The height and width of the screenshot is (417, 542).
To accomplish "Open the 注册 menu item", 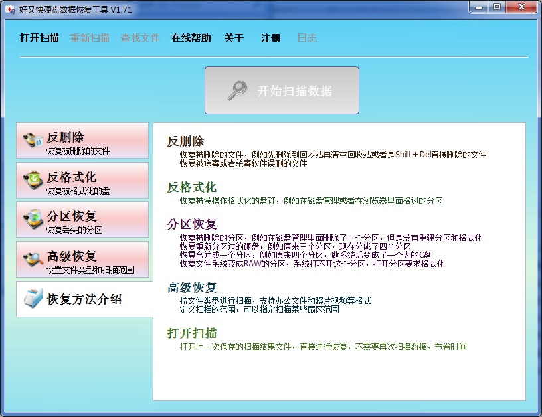I will 270,39.
